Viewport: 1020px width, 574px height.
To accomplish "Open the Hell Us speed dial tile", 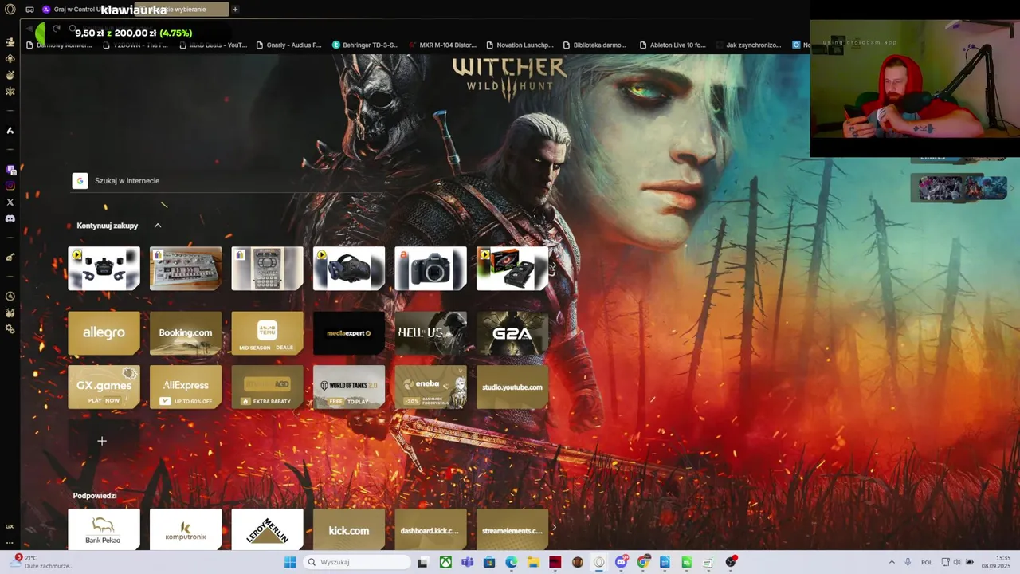I will point(430,333).
